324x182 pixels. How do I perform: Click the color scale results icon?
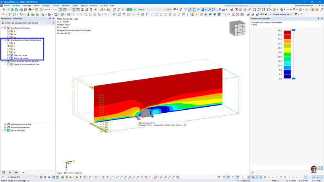[x=193, y=14]
